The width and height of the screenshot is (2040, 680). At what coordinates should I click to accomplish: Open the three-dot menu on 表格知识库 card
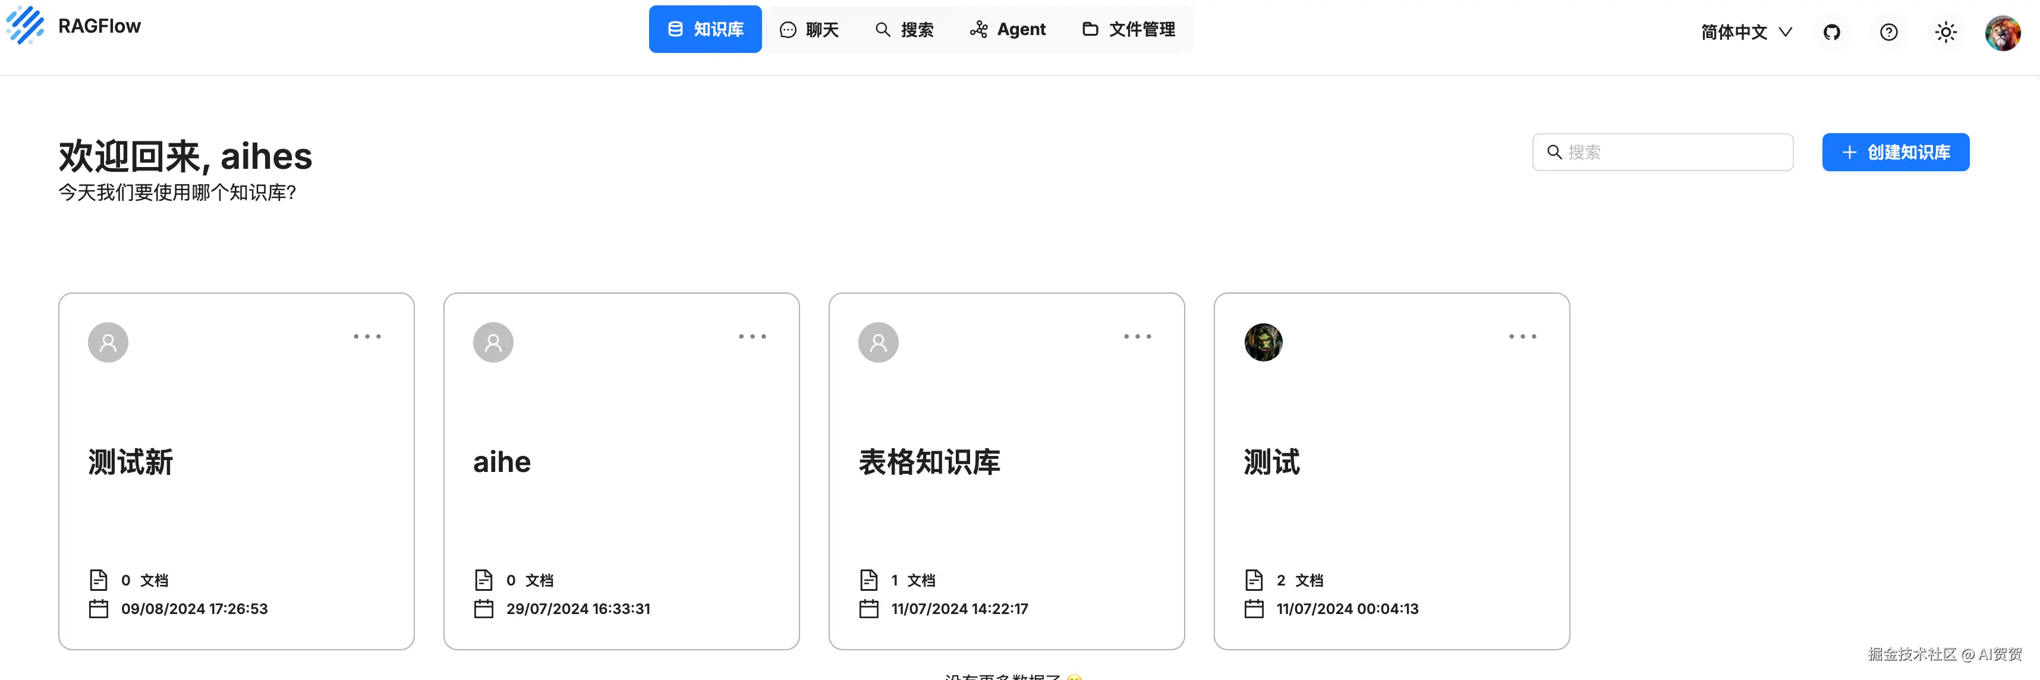(1137, 336)
